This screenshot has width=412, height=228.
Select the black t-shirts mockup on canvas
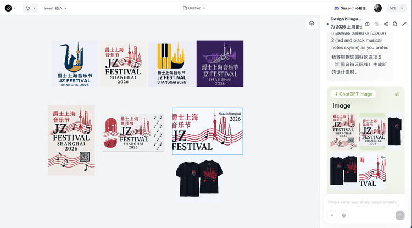click(x=199, y=179)
